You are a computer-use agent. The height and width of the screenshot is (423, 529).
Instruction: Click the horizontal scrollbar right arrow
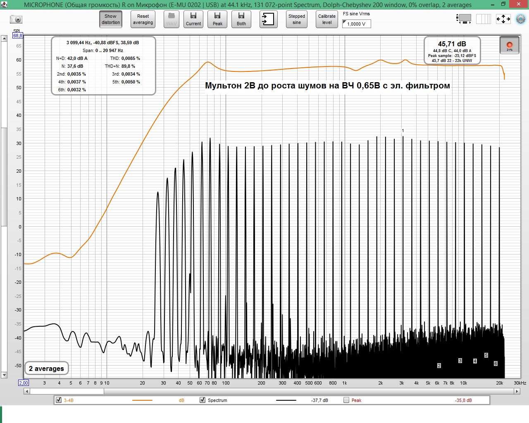517,391
